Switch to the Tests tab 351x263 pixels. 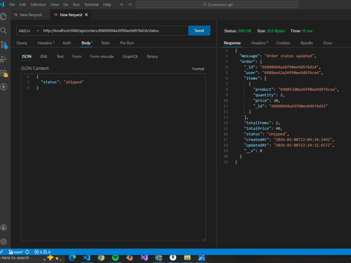pyautogui.click(x=105, y=43)
